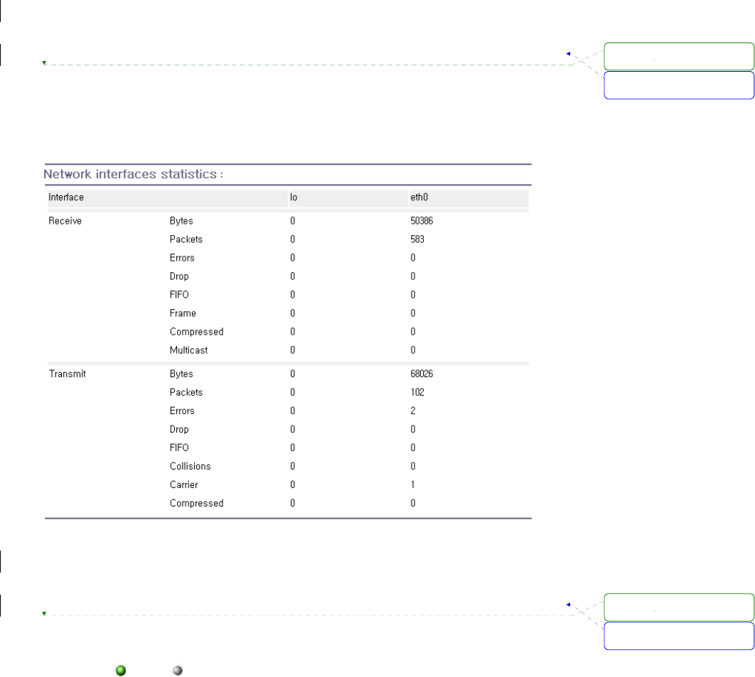
Task: Click the Transmit section label
Action: point(68,374)
